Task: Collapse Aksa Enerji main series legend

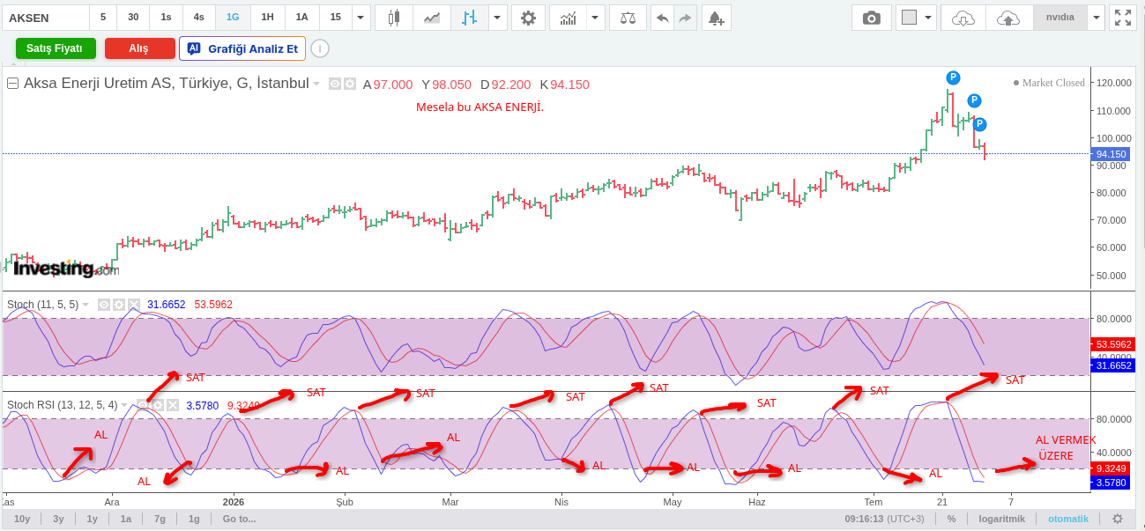Action: point(12,84)
